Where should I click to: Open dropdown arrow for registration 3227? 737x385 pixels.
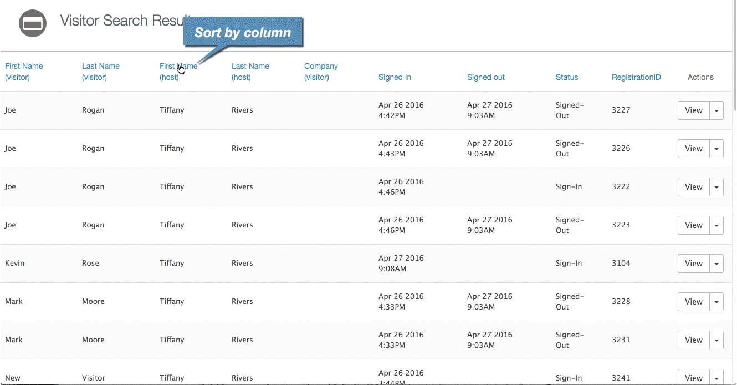pos(716,110)
